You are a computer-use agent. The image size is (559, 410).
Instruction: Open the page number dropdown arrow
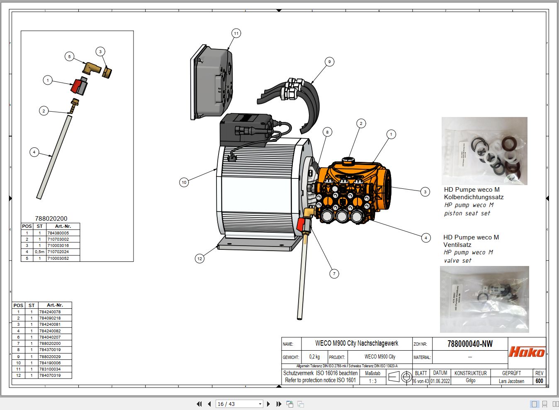pos(260,404)
